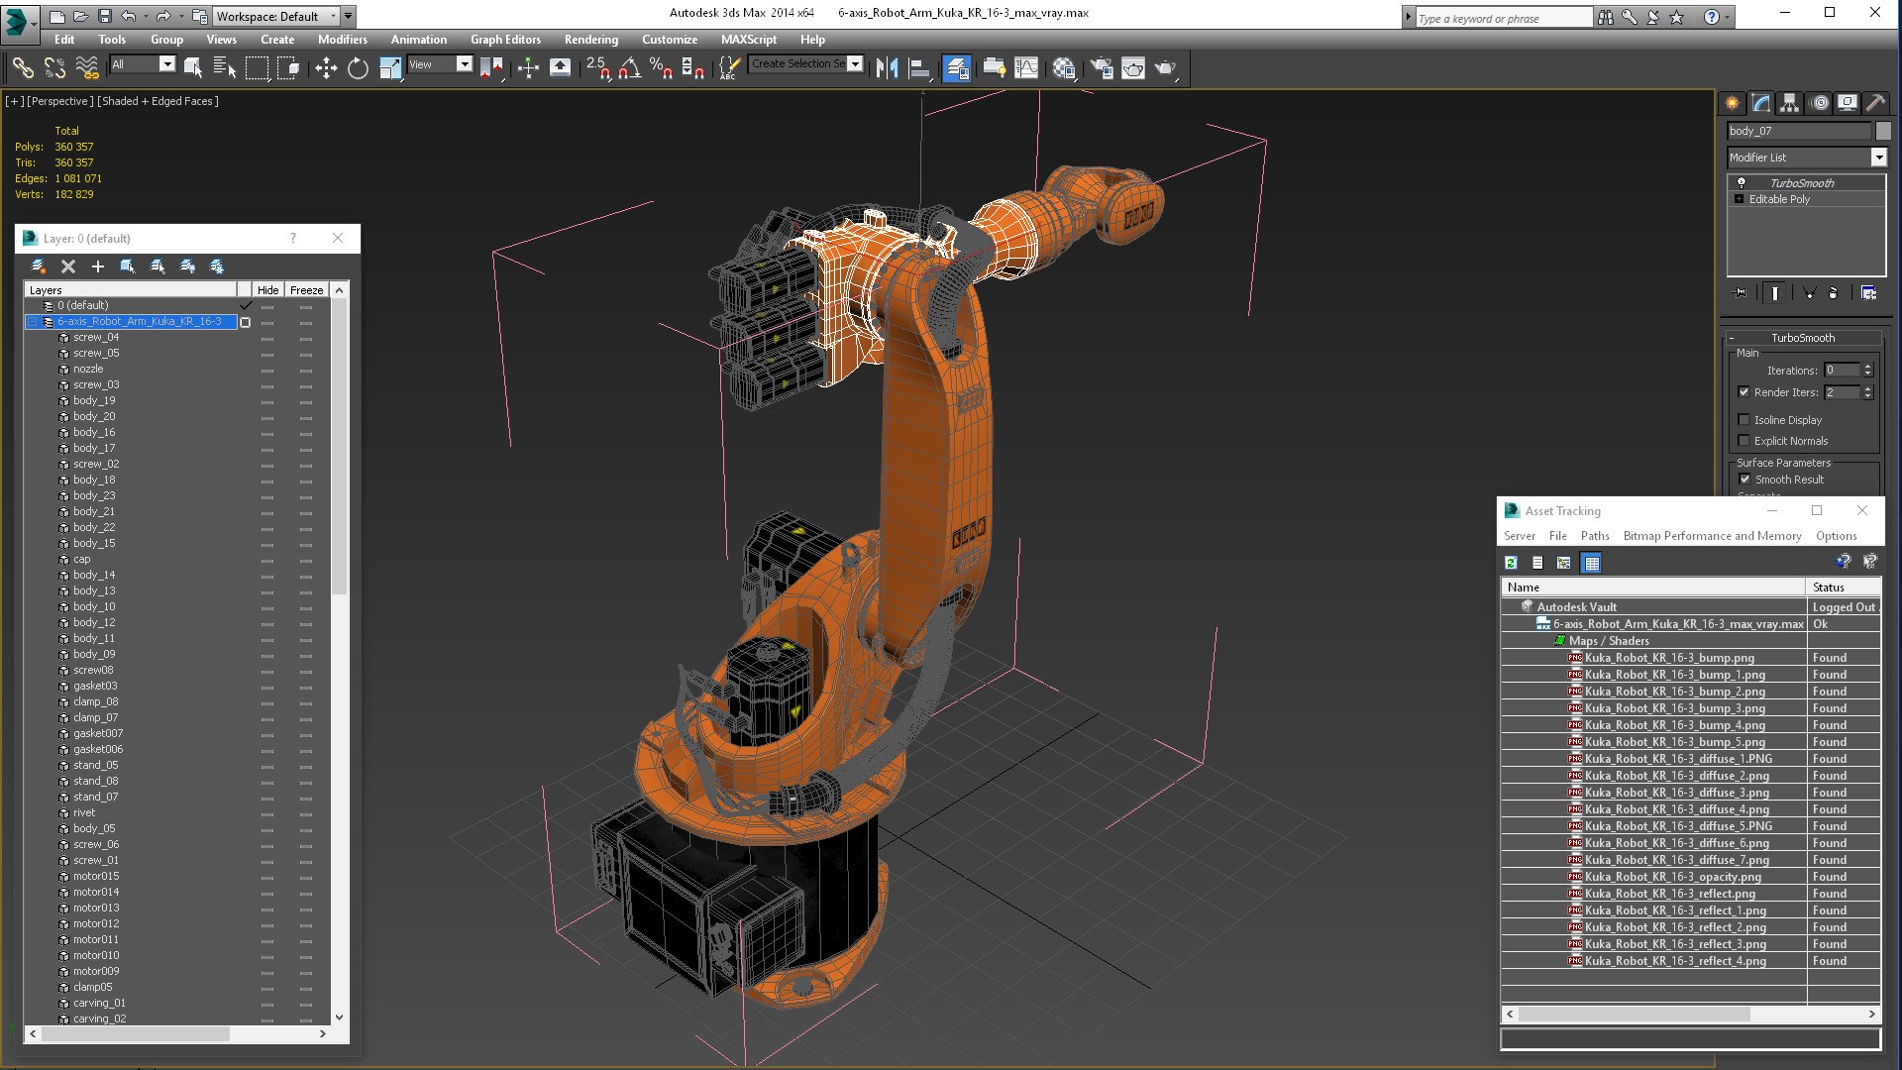This screenshot has width=1902, height=1070.
Task: Refresh the Asset Tracking list
Action: pos(1511,562)
